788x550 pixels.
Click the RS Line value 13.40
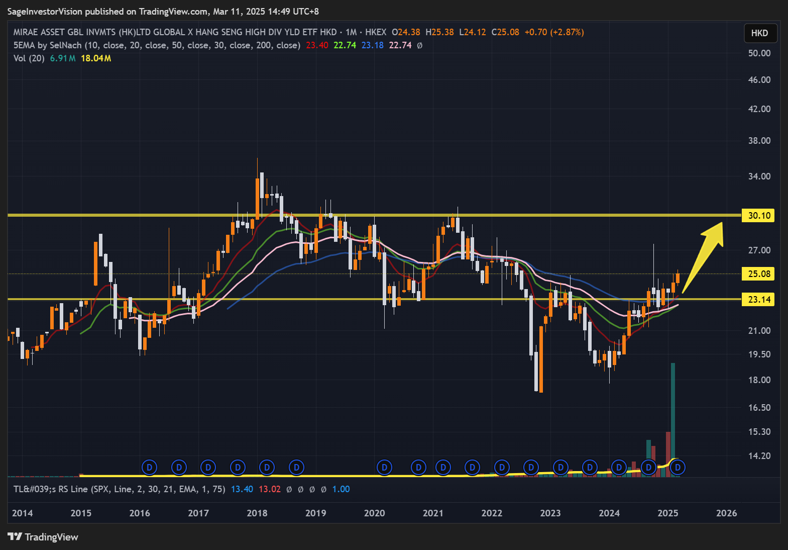(242, 489)
